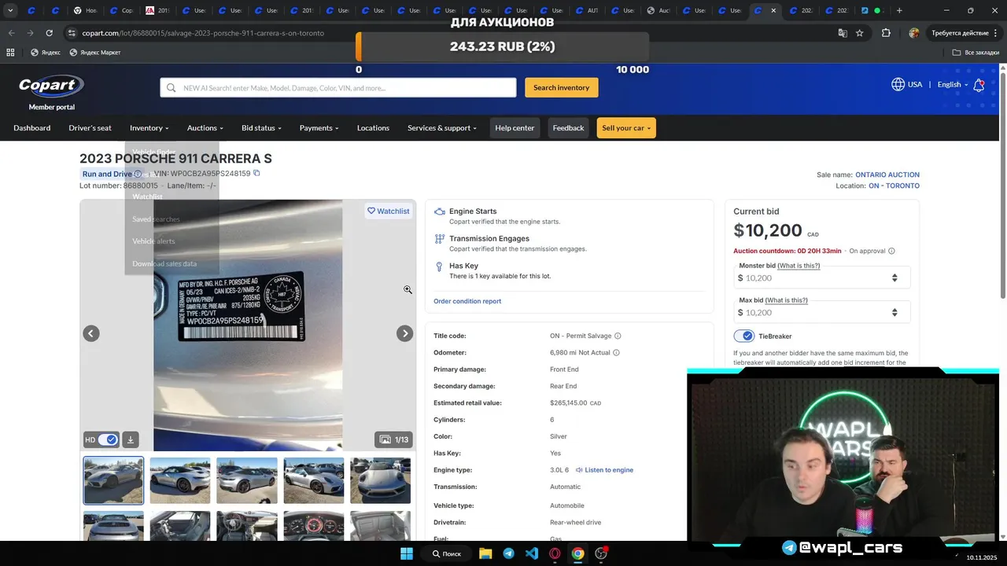Open notifications bell icon
This screenshot has height=566, width=1007.
979,85
